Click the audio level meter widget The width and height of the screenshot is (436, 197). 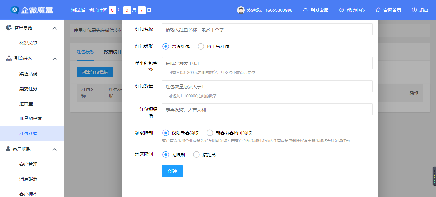point(434,176)
